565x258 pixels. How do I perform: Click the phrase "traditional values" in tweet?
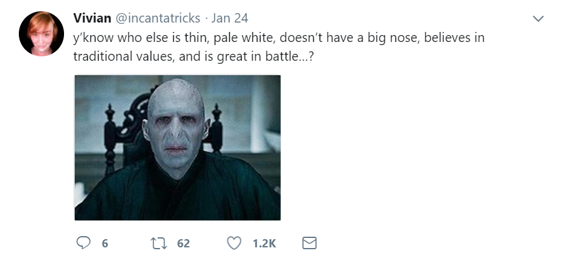coord(123,56)
